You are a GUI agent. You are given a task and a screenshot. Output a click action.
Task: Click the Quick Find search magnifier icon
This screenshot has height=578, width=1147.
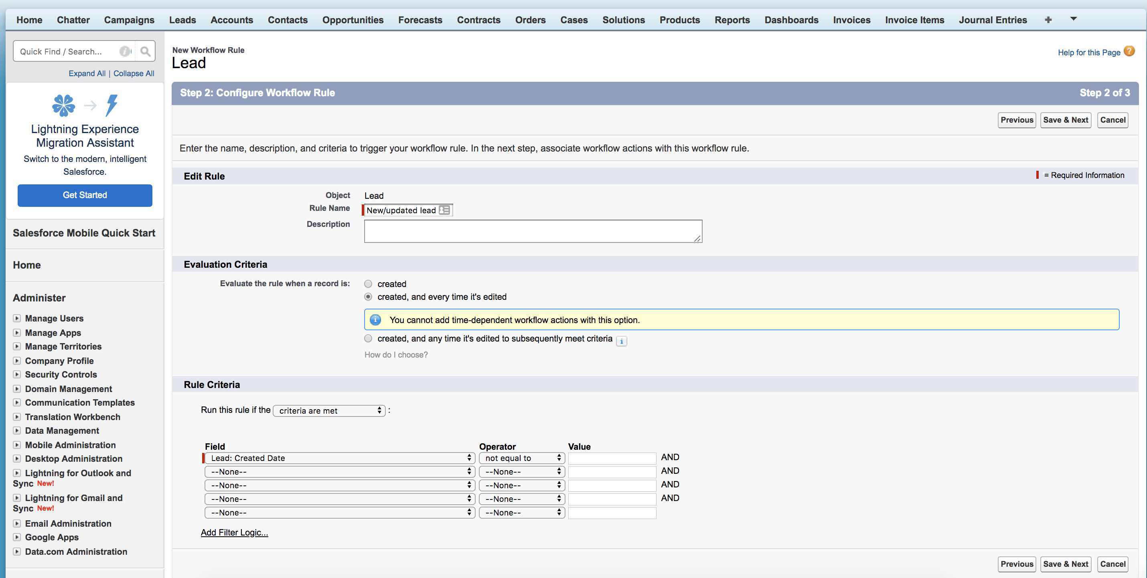click(x=145, y=52)
